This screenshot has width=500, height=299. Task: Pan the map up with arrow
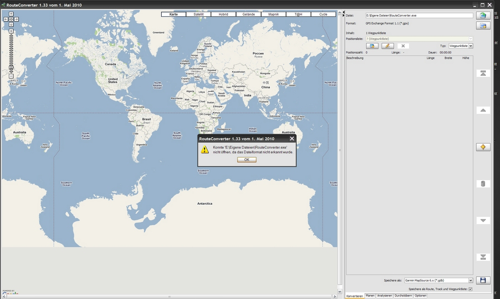(x=11, y=14)
